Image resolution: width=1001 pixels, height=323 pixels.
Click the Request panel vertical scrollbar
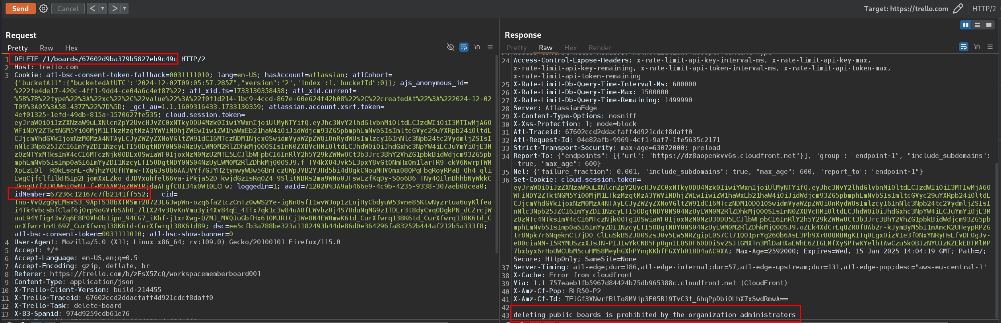[497, 154]
